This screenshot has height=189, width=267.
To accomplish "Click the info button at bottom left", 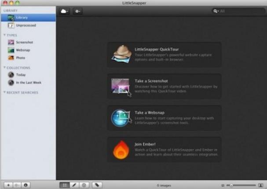I will point(26,185).
